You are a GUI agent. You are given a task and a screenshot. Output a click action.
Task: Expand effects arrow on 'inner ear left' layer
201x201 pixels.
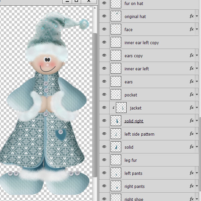click(197, 68)
